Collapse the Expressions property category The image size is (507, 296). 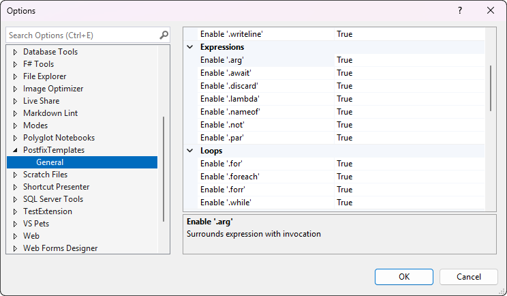tap(190, 47)
